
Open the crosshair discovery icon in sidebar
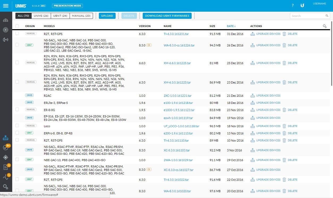pos(6,157)
